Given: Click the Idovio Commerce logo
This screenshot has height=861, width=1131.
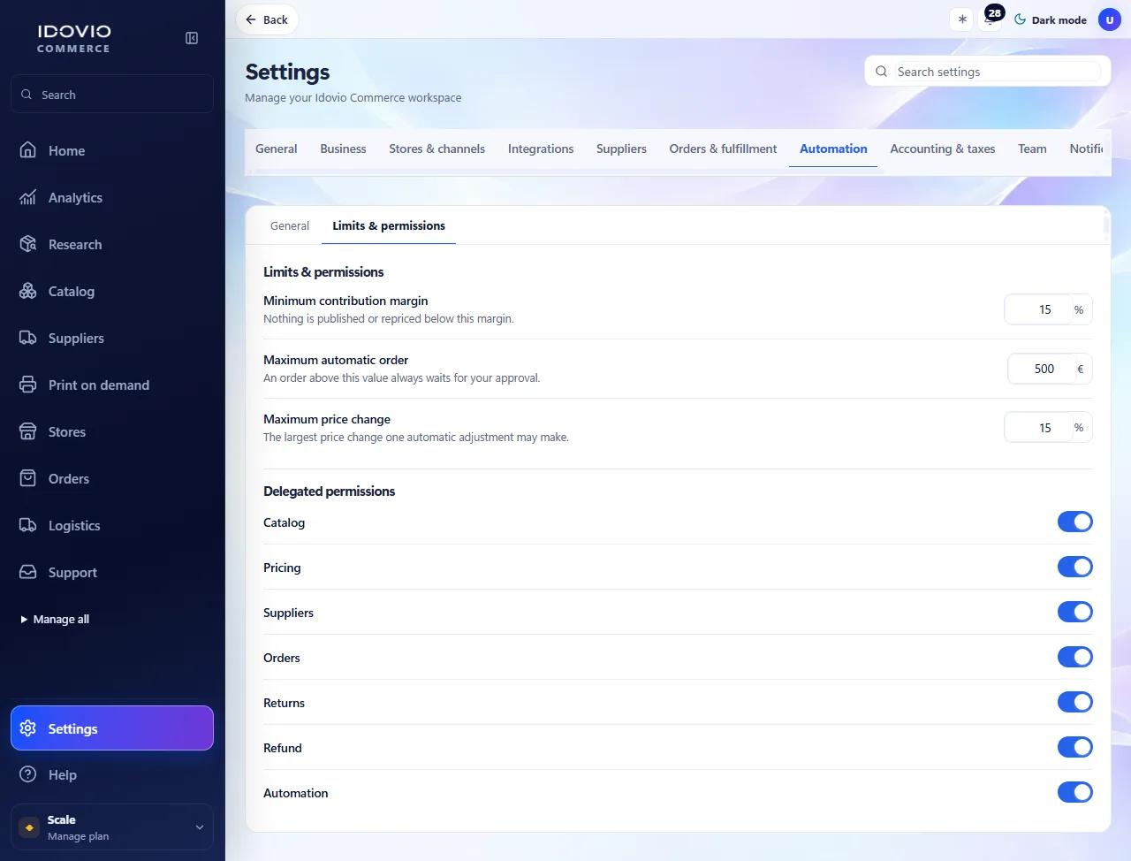Looking at the screenshot, I should coord(74,38).
